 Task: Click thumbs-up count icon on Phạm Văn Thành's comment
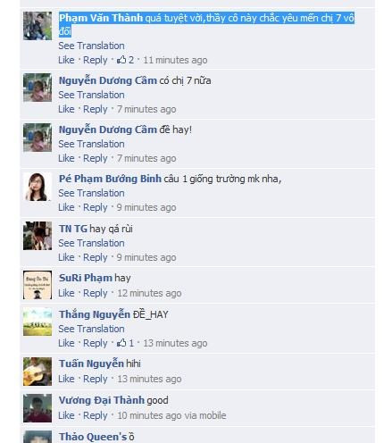tap(121, 60)
